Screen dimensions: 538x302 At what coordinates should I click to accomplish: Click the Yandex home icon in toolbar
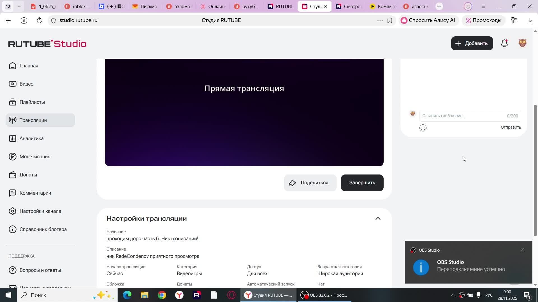[x=24, y=20]
